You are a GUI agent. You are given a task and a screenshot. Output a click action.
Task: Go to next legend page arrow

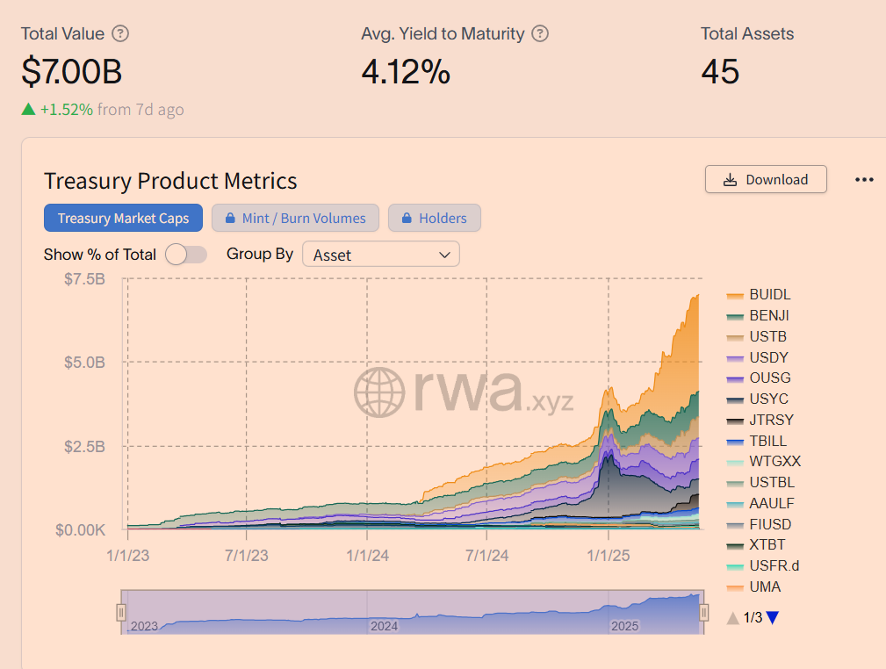[772, 618]
